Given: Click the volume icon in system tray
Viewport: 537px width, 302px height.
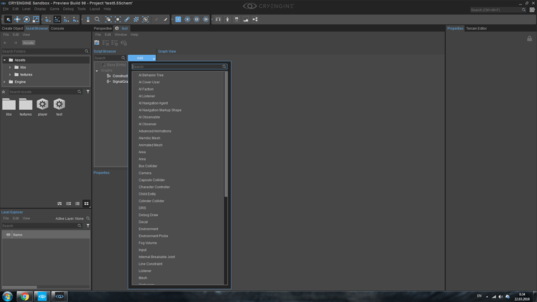Looking at the screenshot, I should [500, 296].
